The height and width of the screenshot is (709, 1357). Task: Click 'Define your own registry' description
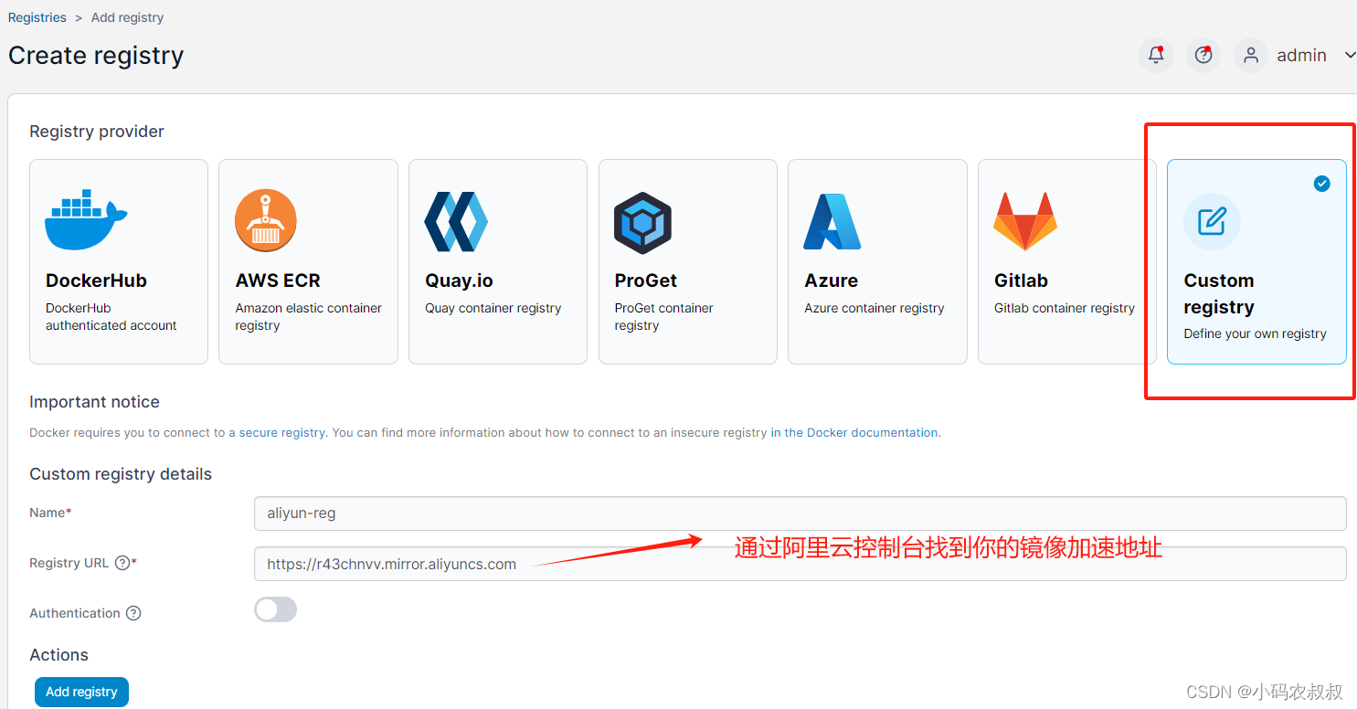1256,333
